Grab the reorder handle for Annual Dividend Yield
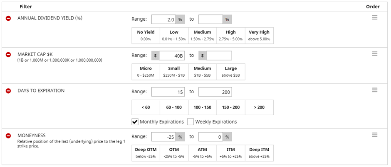This screenshot has width=391, height=167. 374,17
